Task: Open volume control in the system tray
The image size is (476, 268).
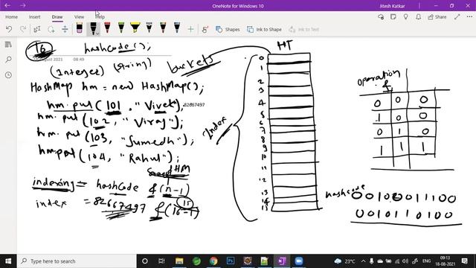Action: (x=405, y=261)
